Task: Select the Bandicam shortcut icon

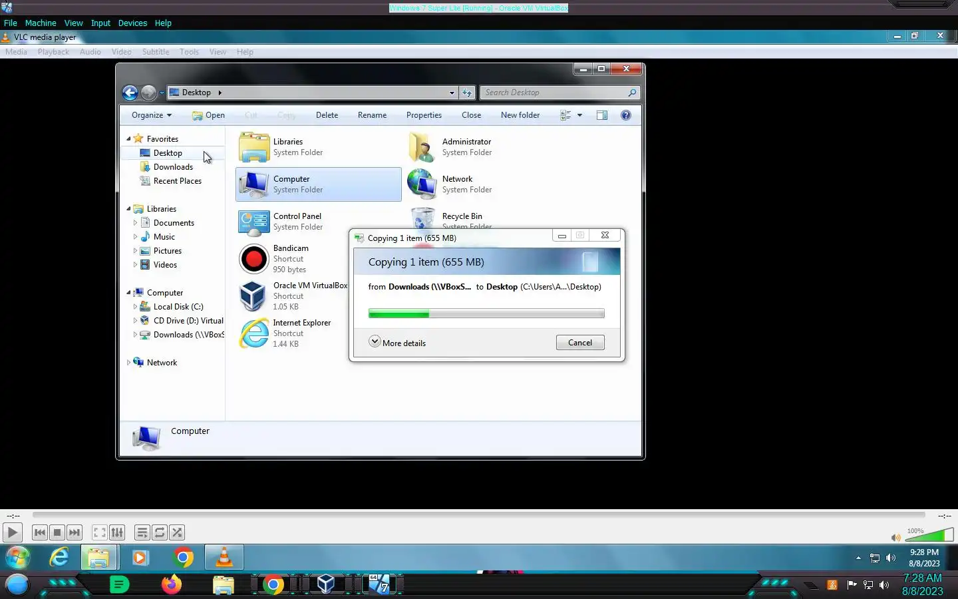Action: click(254, 259)
